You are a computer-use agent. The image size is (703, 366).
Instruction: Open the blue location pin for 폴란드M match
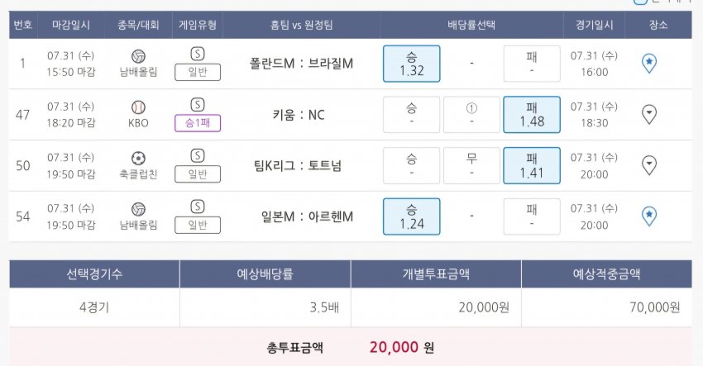click(x=649, y=64)
